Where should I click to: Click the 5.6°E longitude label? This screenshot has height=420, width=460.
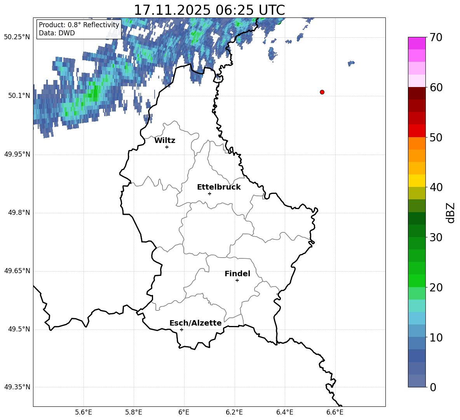coord(84,412)
